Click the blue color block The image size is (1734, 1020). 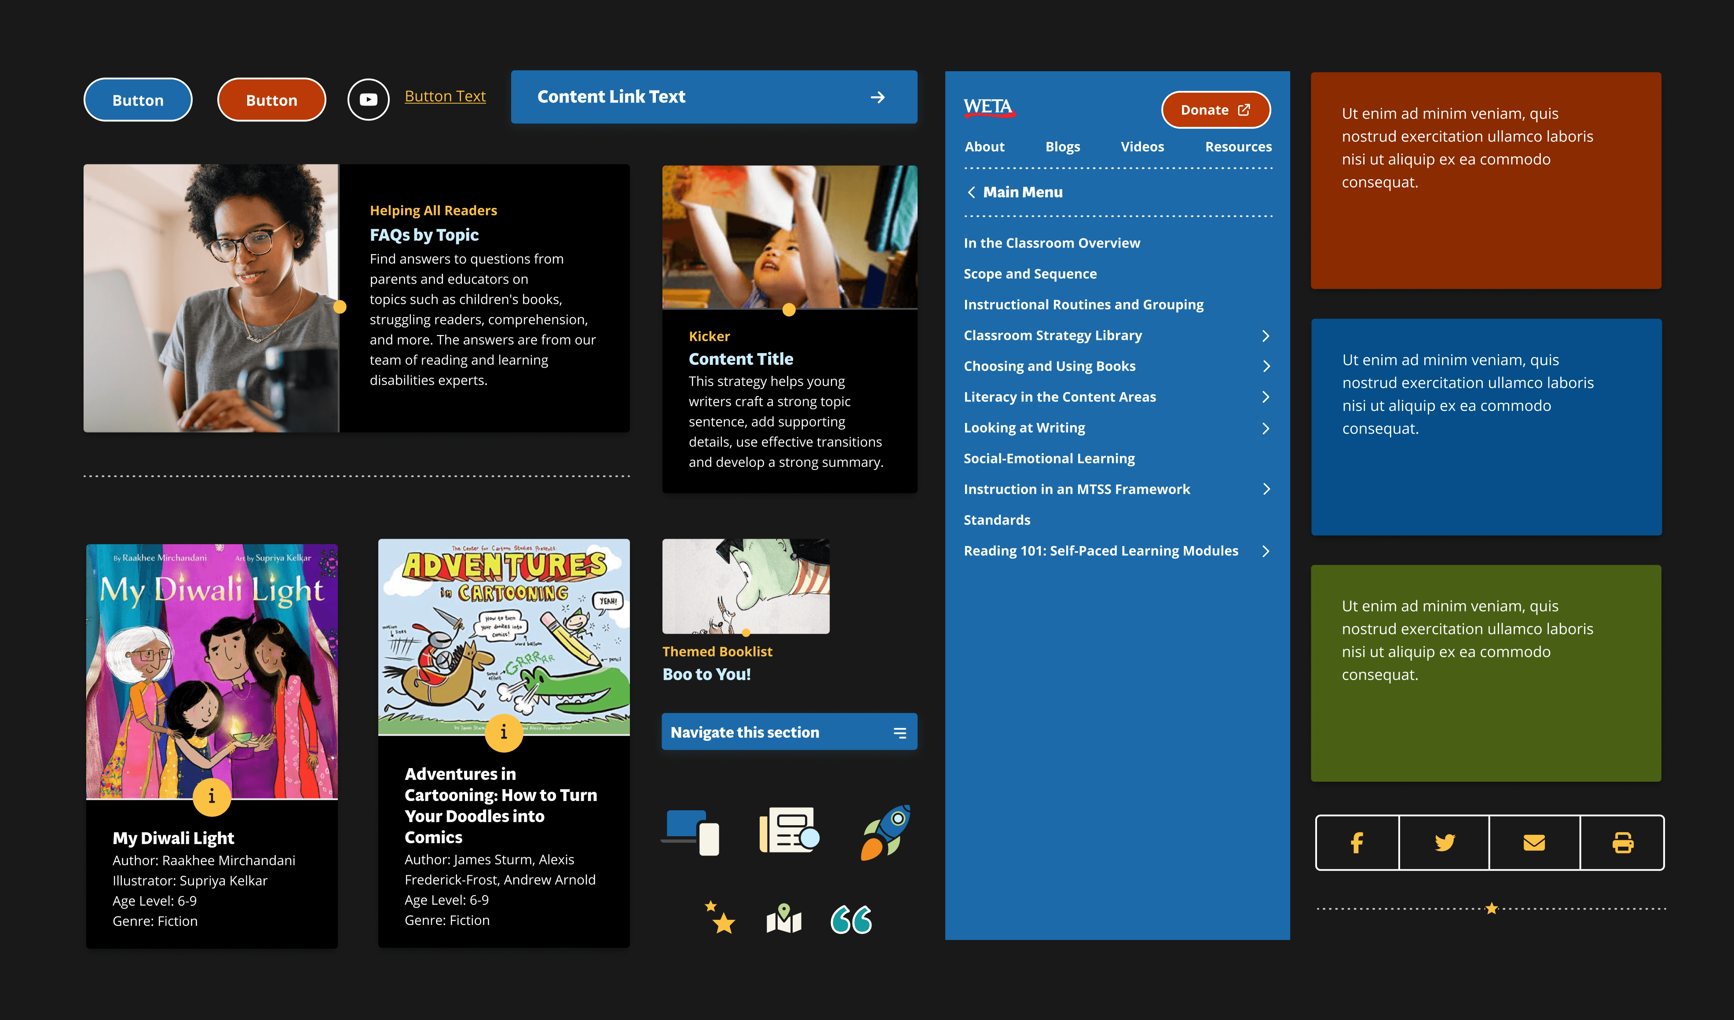1486,427
